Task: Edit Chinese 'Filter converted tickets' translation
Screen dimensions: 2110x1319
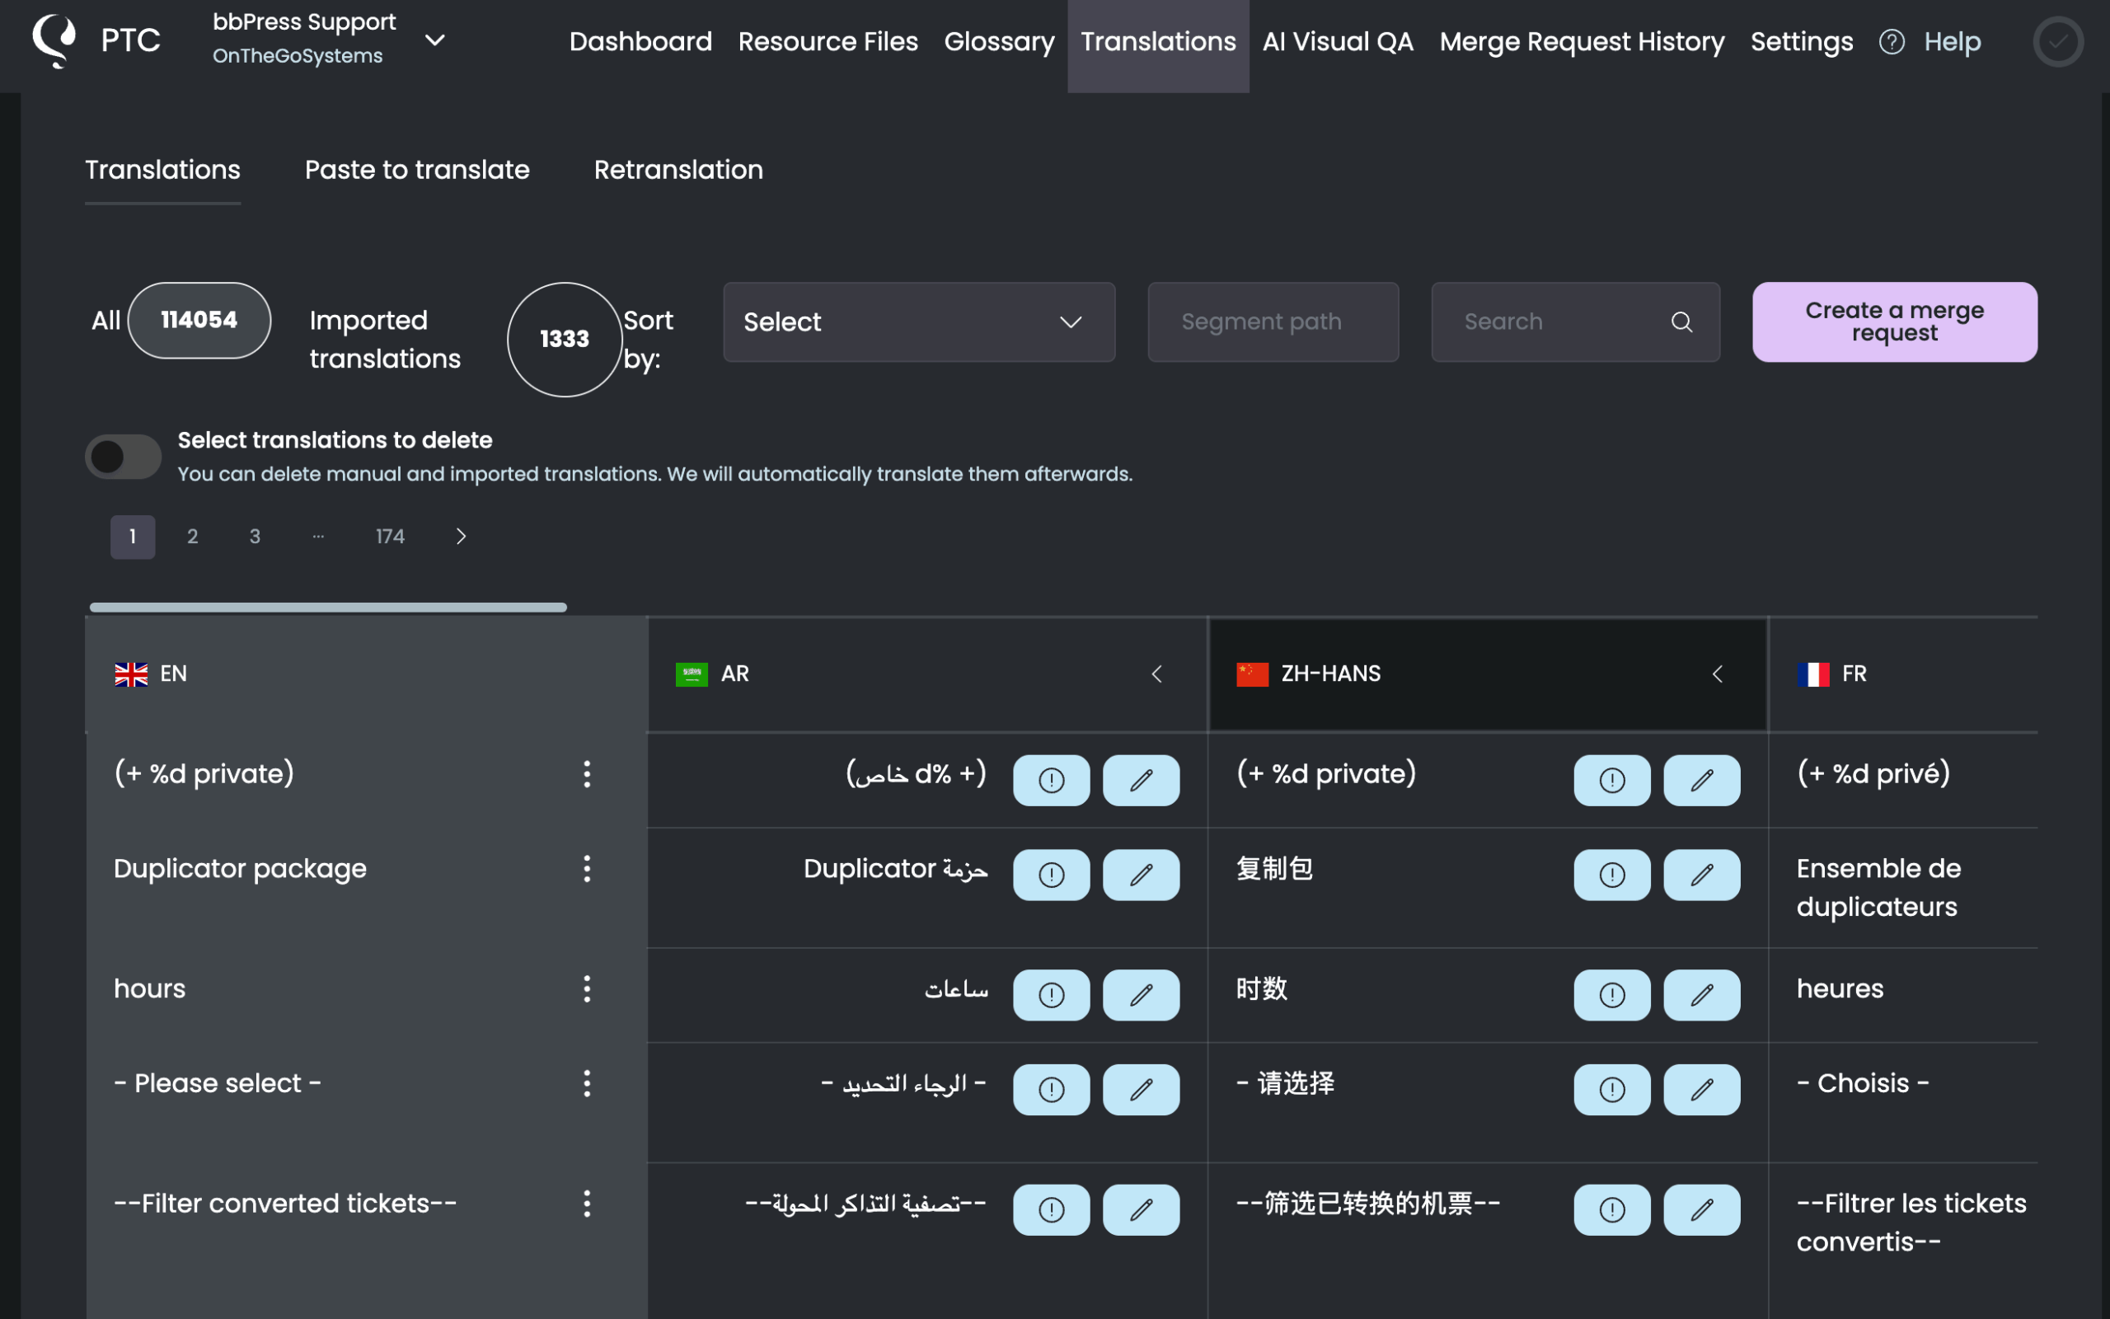Action: click(1701, 1210)
